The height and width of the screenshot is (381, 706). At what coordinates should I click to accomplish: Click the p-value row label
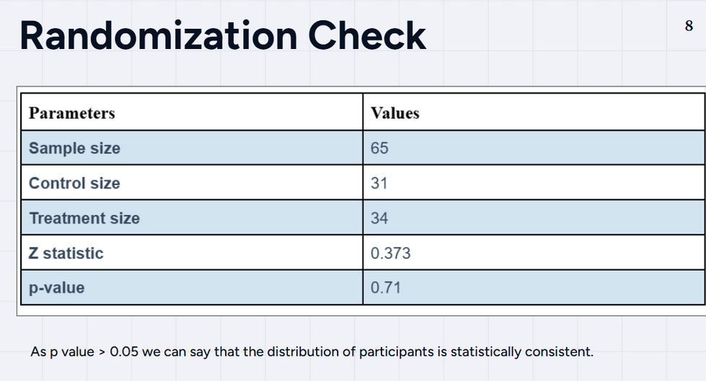pyautogui.click(x=57, y=288)
